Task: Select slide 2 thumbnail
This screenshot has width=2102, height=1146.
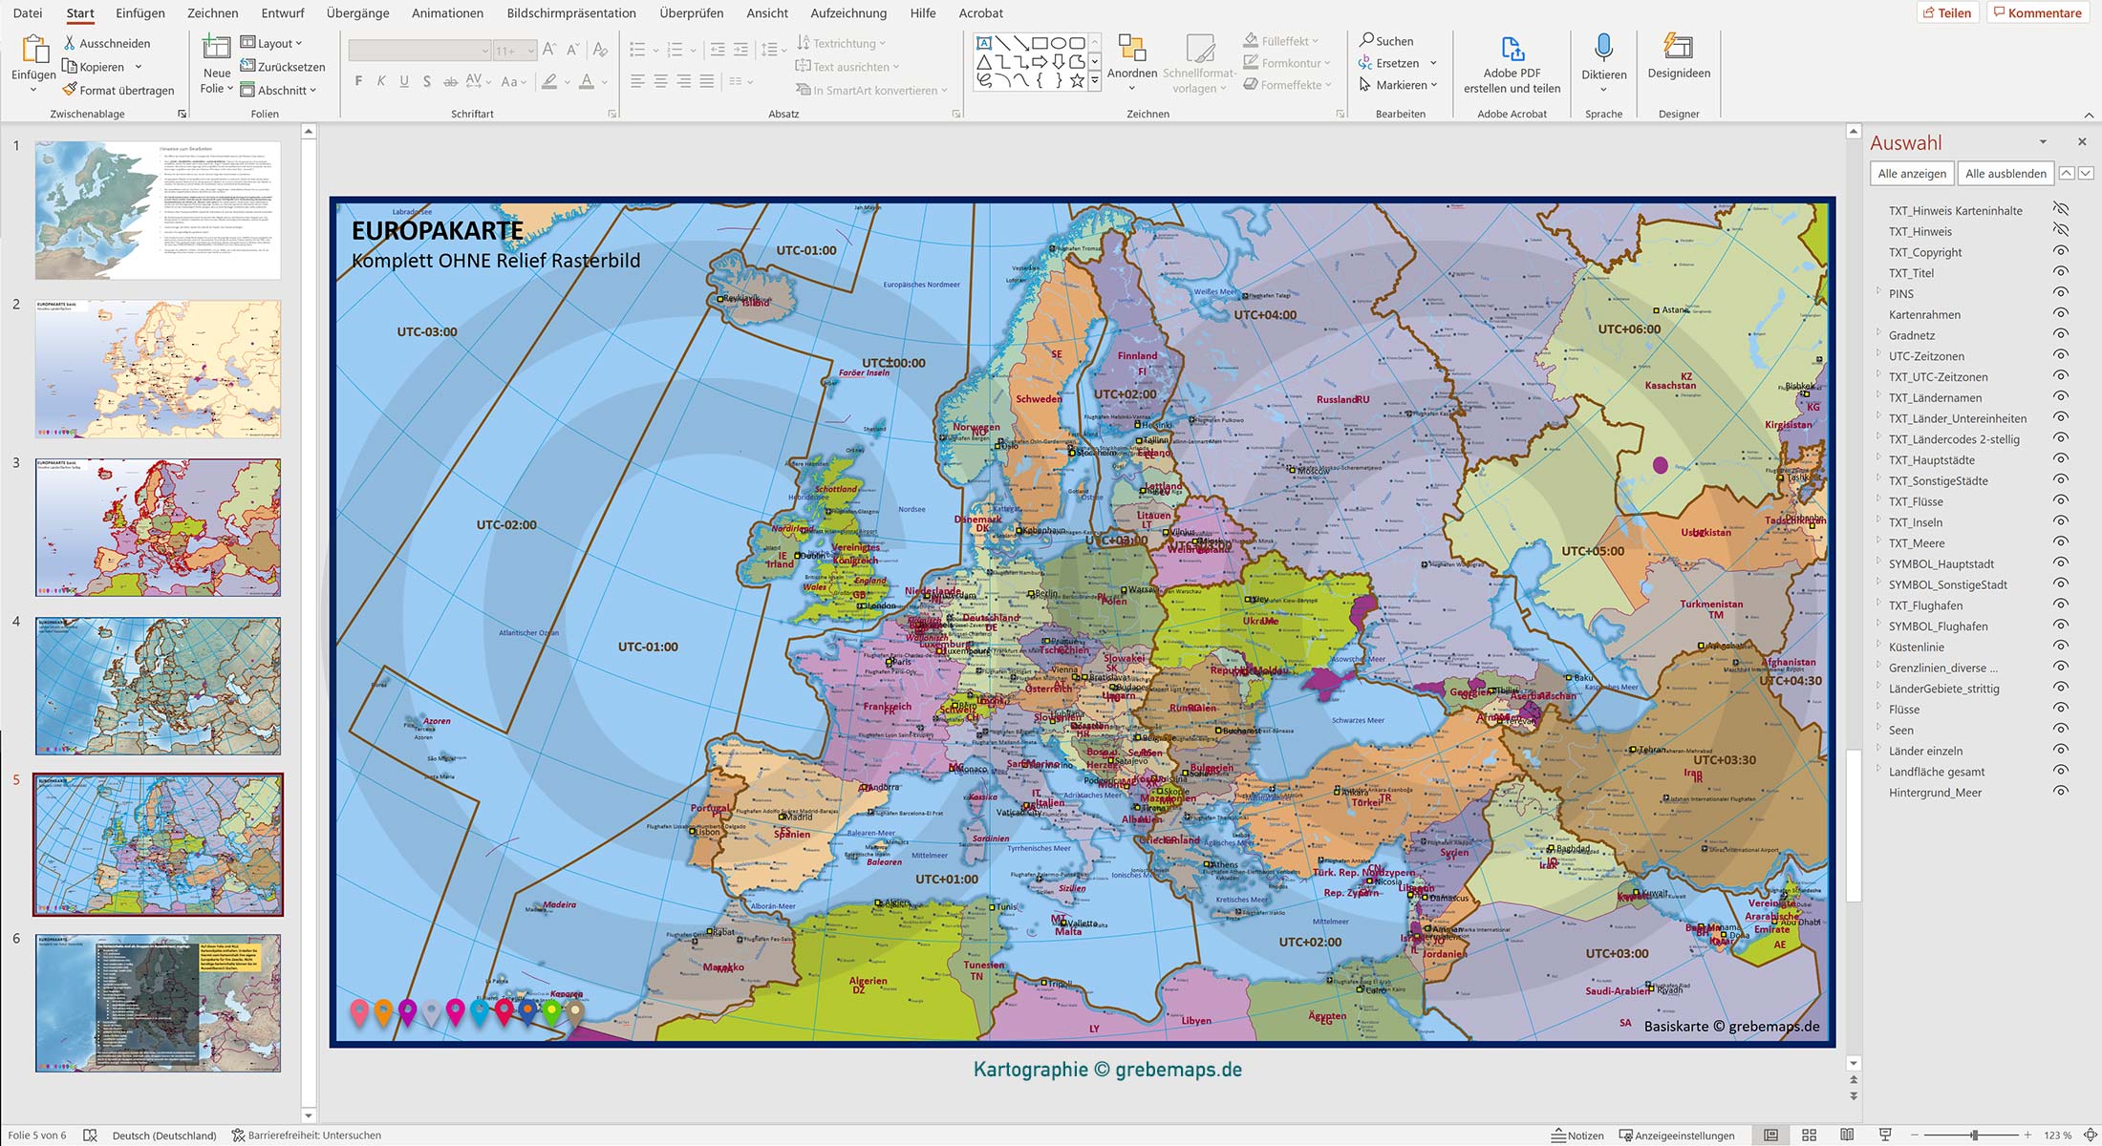Action: [x=156, y=369]
